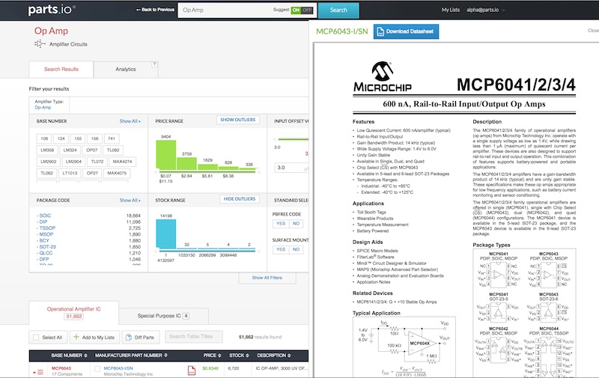The height and width of the screenshot is (378, 599).
Task: Click the $0.6348 price cell
Action: tap(210, 368)
